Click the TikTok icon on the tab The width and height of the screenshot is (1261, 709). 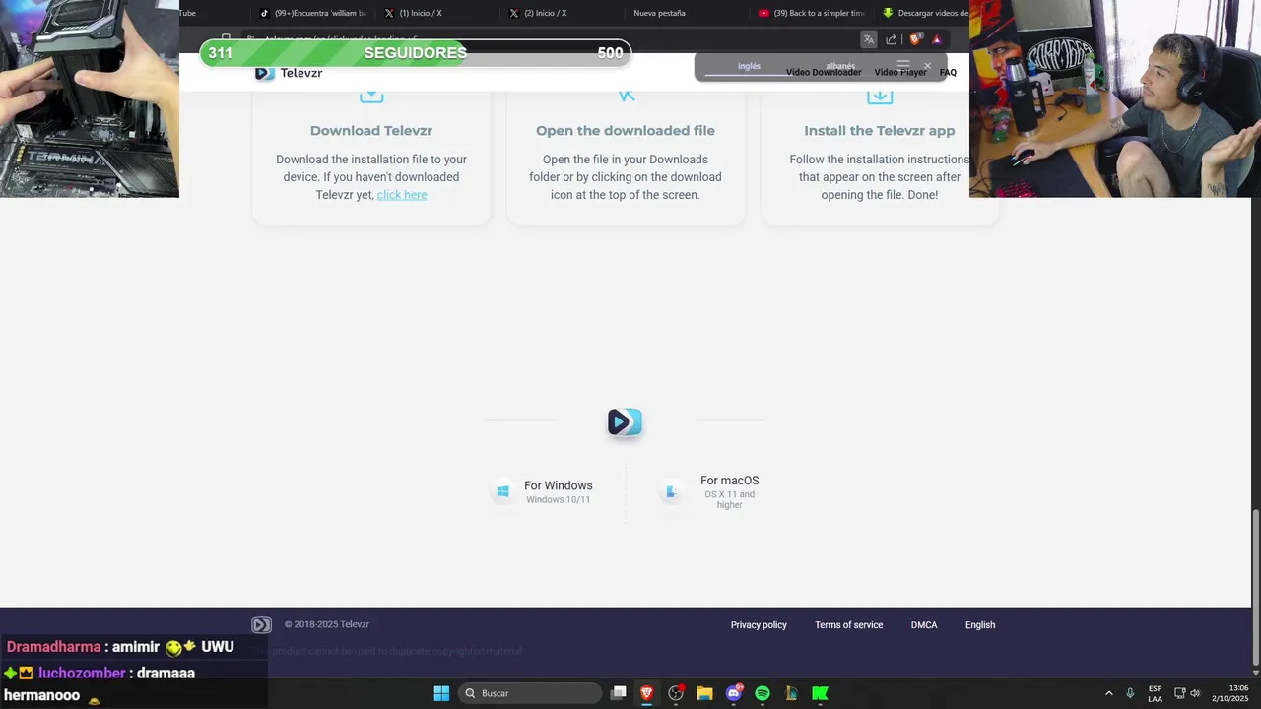264,13
